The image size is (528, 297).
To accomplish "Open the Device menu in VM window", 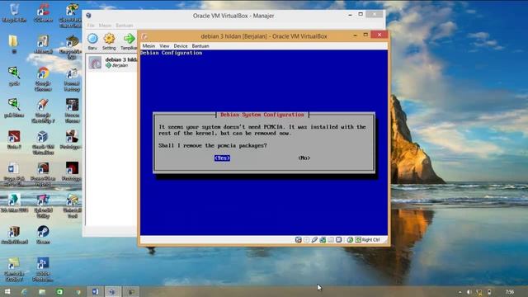I will pos(181,46).
